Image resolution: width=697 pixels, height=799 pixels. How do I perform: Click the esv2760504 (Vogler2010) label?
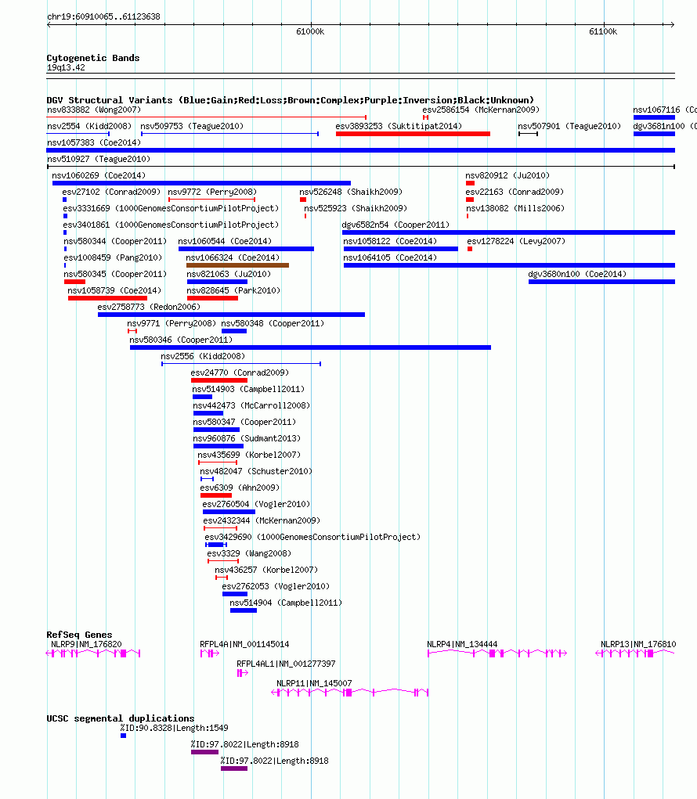256,504
